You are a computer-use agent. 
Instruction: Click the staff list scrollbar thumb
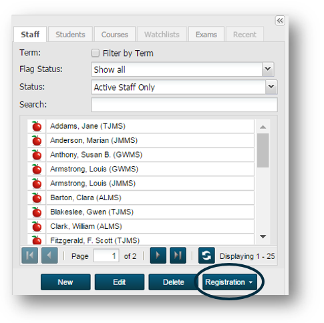click(x=263, y=150)
